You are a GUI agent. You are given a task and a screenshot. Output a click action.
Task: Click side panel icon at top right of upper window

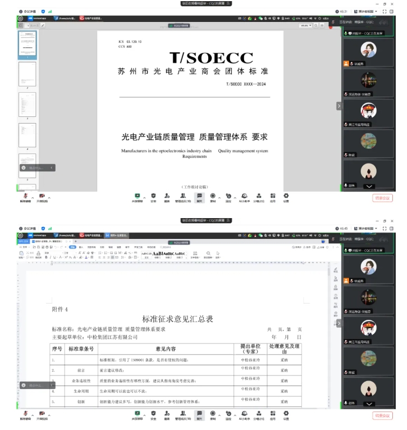[392, 11]
